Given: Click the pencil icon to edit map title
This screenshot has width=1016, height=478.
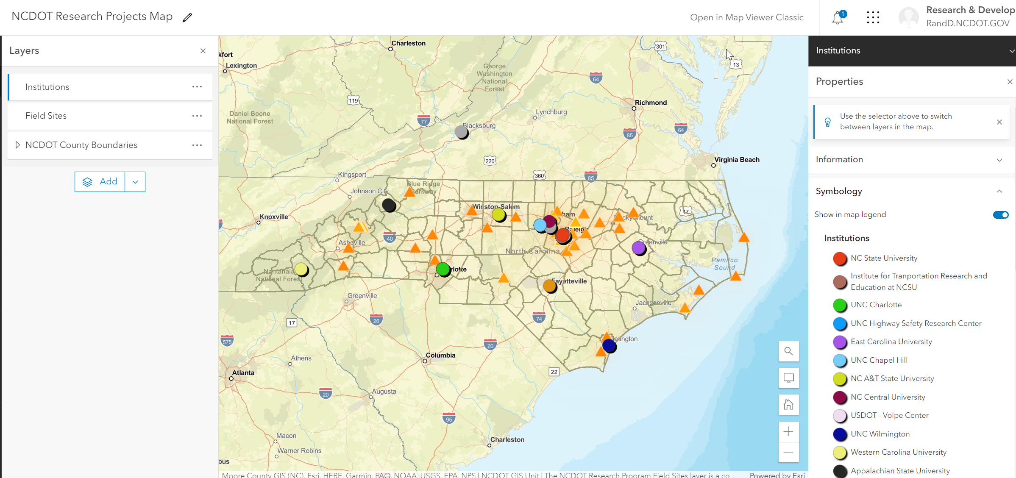Looking at the screenshot, I should (187, 17).
